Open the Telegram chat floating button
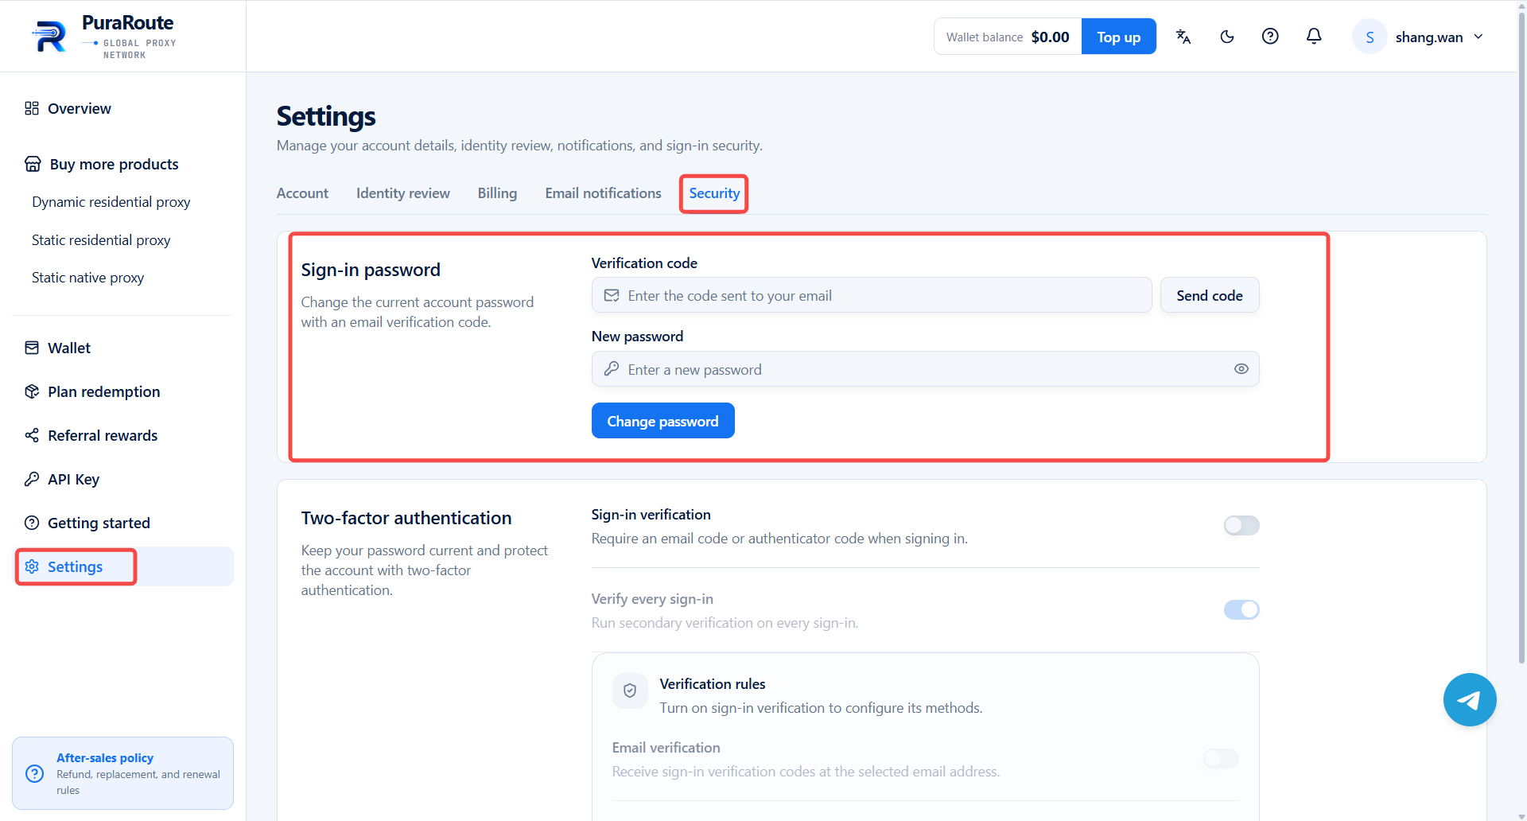Viewport: 1527px width, 821px height. tap(1470, 699)
